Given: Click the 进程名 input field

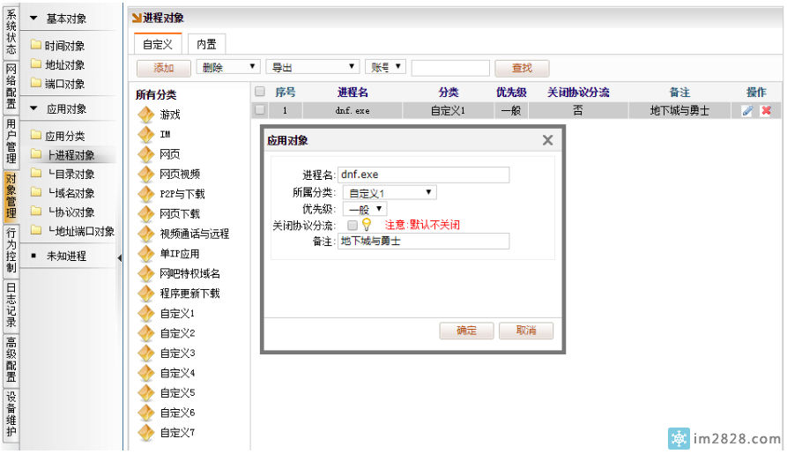Looking at the screenshot, I should pyautogui.click(x=423, y=175).
